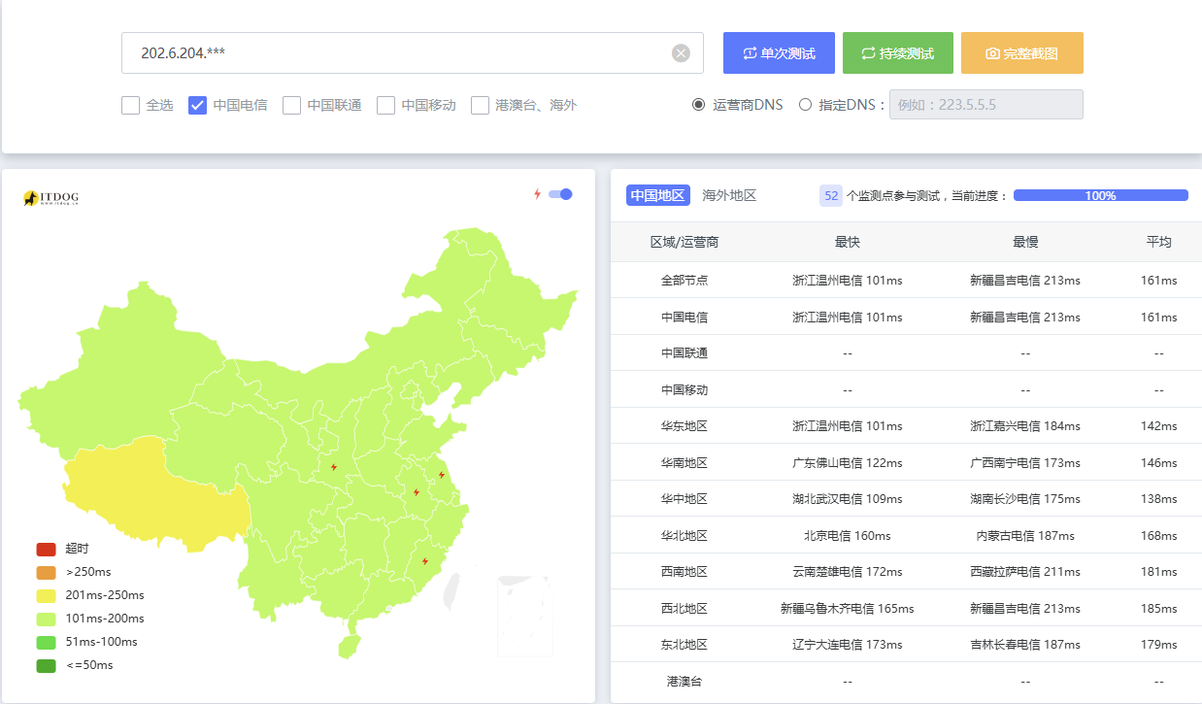
Task: Select the 运营商DNS radio option
Action: pos(699,105)
